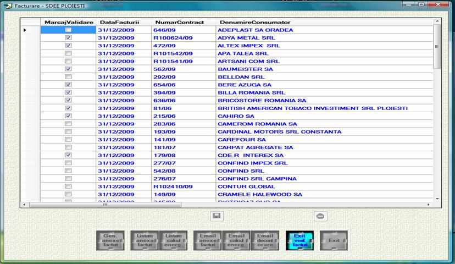
Task: Click the Email calcul energ. button
Action: coord(236,240)
